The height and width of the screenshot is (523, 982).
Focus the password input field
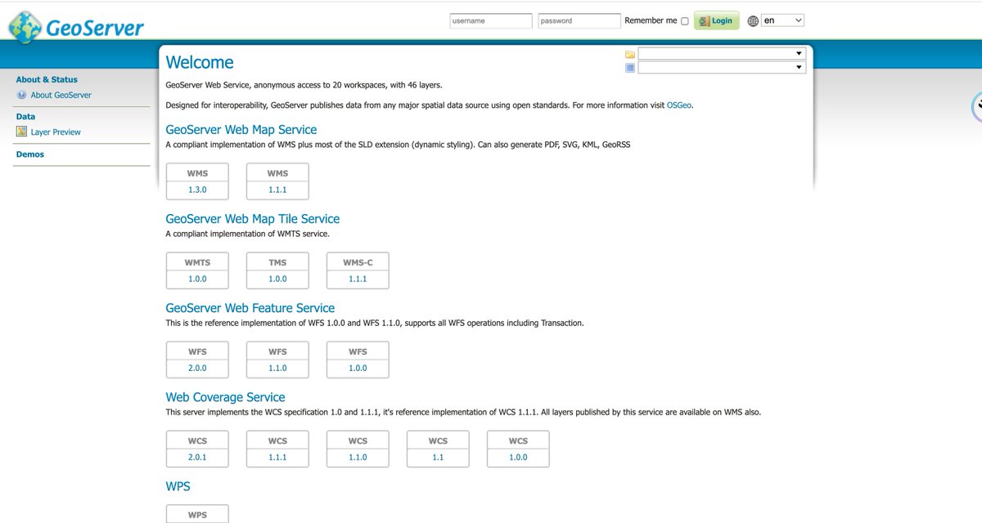[x=579, y=20]
